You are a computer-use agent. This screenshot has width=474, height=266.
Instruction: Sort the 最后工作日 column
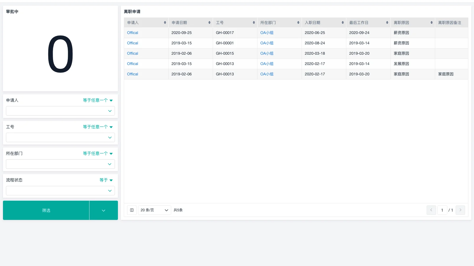tap(387, 23)
